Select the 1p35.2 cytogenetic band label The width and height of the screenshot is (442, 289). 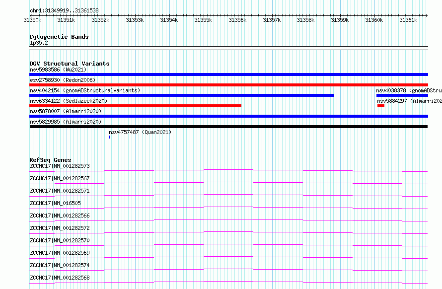click(x=39, y=43)
